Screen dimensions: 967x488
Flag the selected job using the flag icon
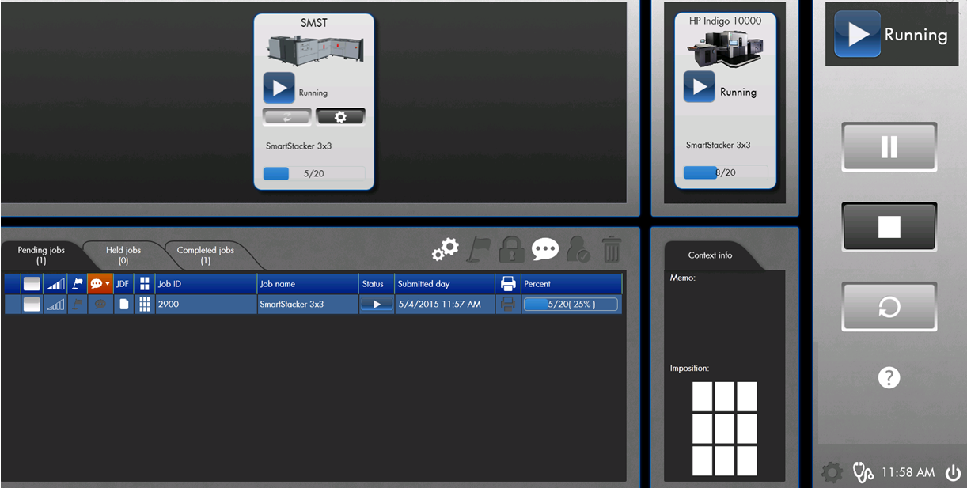pos(479,248)
